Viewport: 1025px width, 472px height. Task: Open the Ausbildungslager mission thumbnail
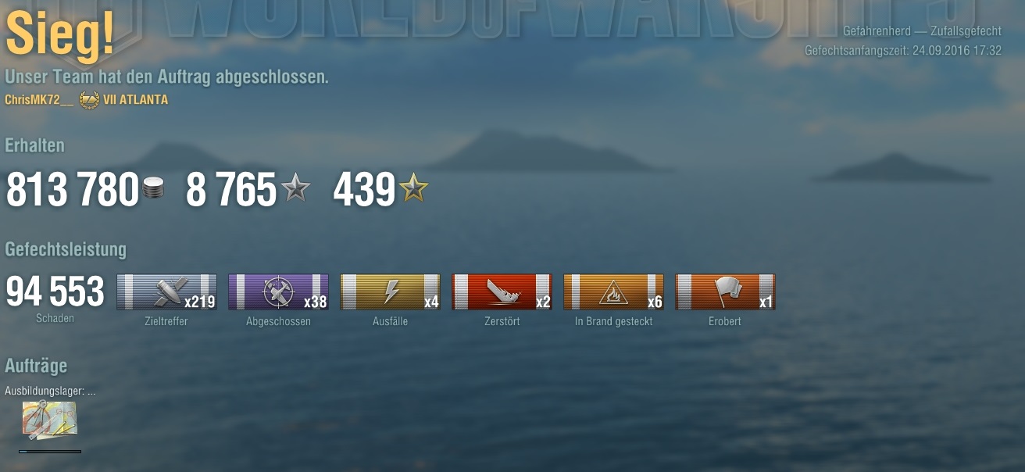[x=49, y=421]
